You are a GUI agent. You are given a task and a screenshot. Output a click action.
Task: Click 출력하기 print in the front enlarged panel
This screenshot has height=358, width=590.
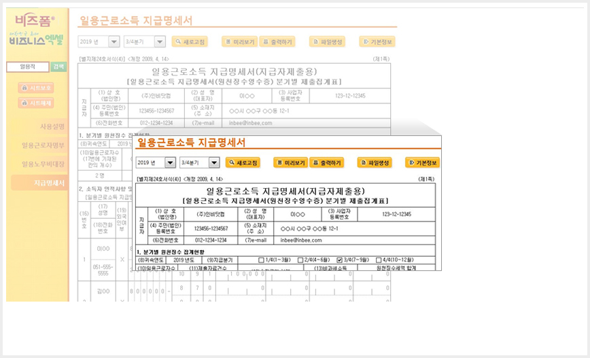[x=327, y=162]
